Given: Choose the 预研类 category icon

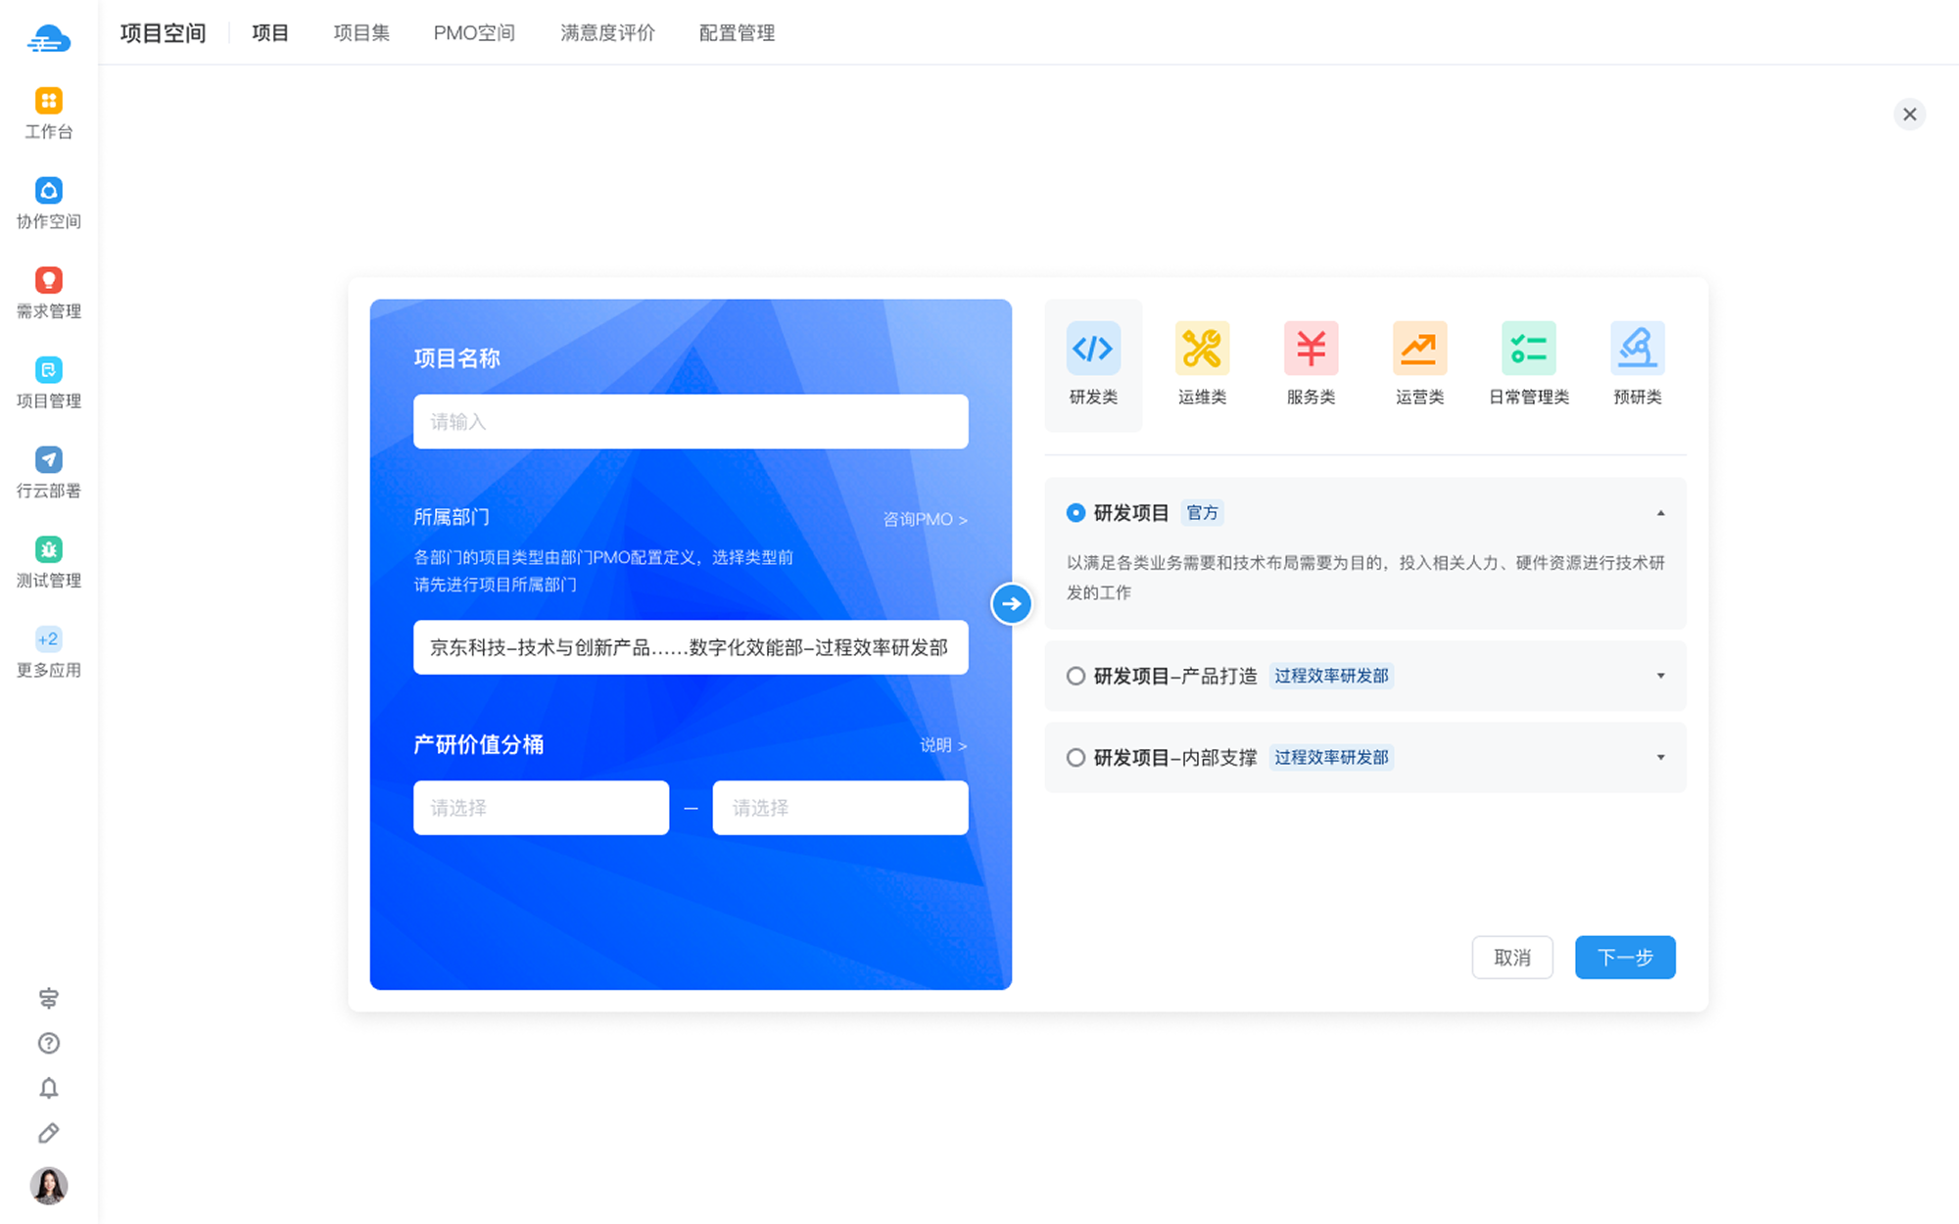Looking at the screenshot, I should (x=1637, y=350).
